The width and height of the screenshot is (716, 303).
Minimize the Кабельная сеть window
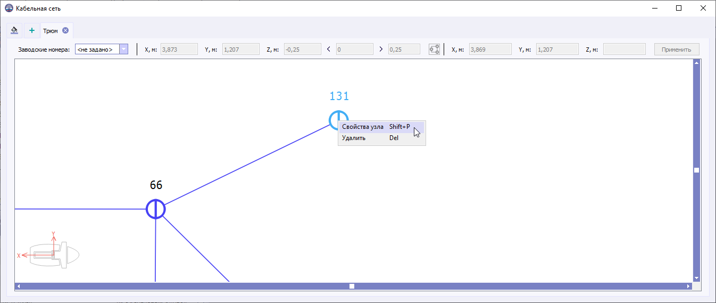[654, 8]
